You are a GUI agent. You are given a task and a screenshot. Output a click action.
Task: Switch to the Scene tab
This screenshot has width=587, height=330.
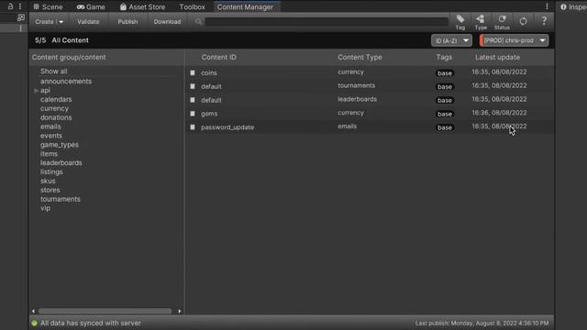[48, 6]
